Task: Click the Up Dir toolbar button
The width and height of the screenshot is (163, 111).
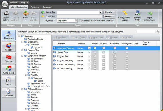Action: pyautogui.click(x=126, y=37)
